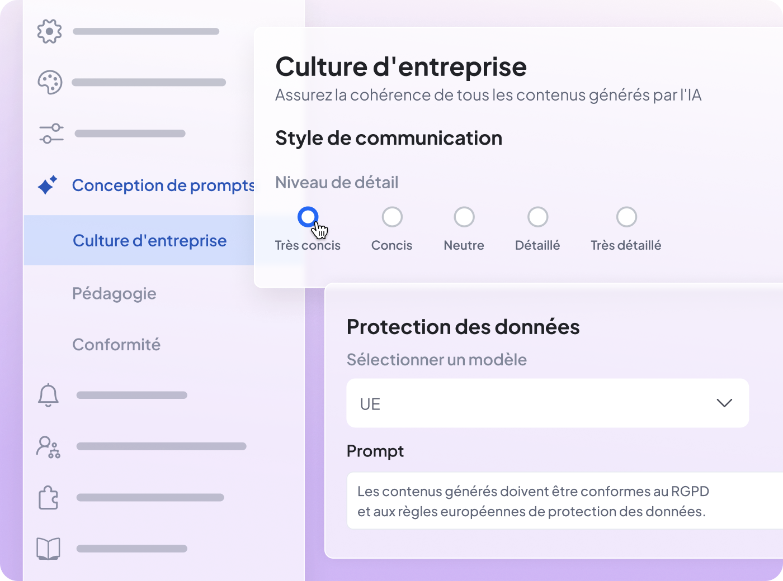Click the open book icon
The width and height of the screenshot is (783, 581).
point(48,549)
